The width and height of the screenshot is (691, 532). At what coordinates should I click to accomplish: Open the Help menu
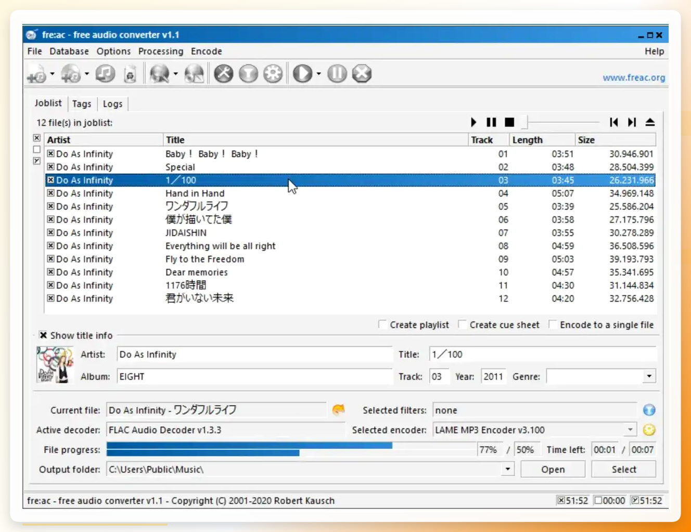(654, 51)
